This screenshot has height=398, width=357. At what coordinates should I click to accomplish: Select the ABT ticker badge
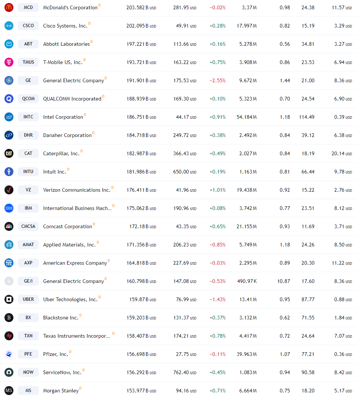pyautogui.click(x=28, y=44)
